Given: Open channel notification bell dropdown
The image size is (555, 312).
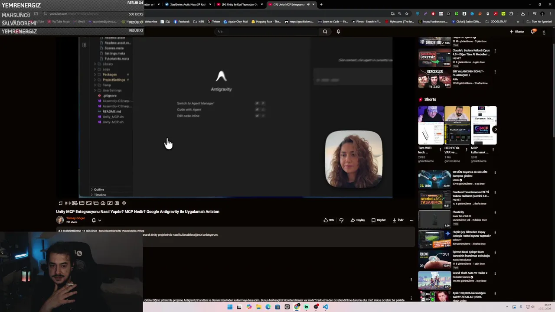Looking at the screenshot, I should click(96, 220).
